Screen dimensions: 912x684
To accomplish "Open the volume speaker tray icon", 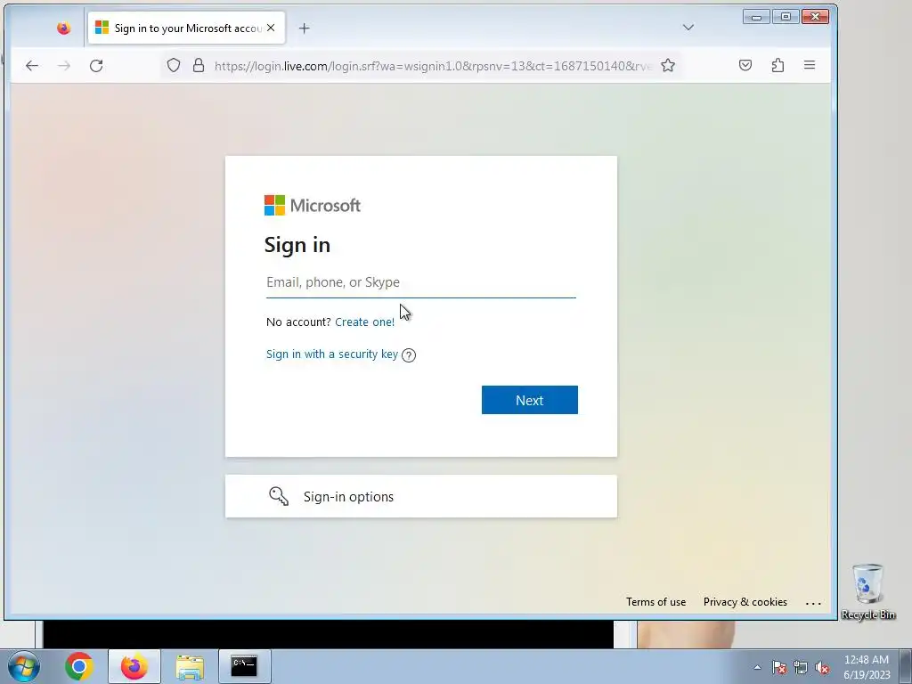I will [x=822, y=667].
